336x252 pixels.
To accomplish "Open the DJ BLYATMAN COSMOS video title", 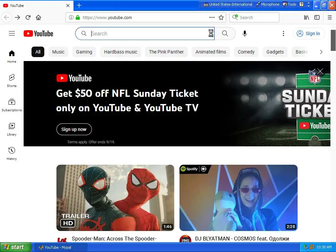I will click(x=242, y=239).
